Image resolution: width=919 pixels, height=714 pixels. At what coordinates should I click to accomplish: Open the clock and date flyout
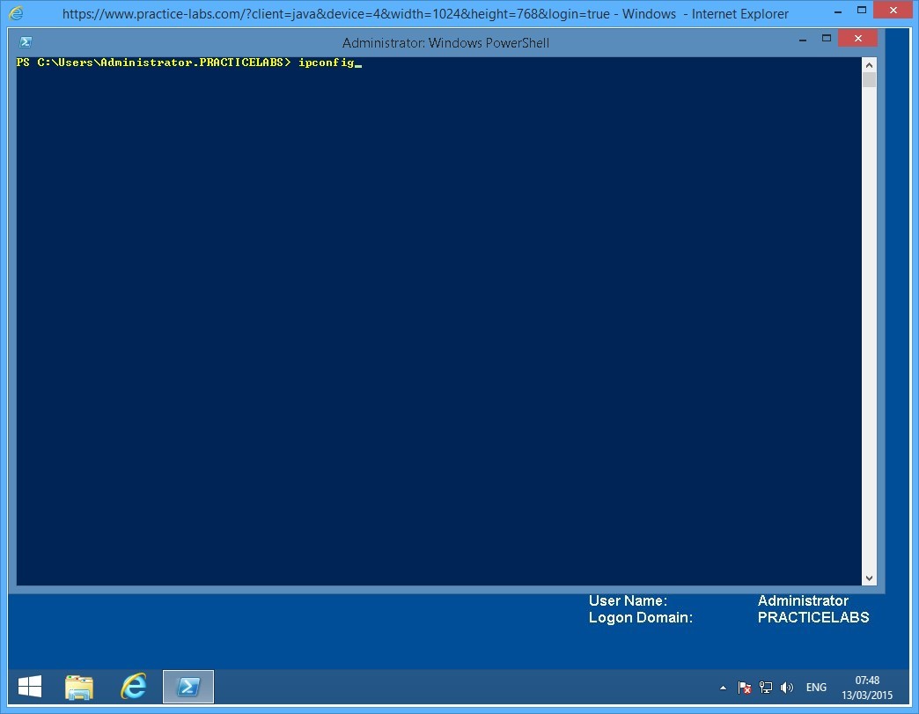[x=867, y=687]
